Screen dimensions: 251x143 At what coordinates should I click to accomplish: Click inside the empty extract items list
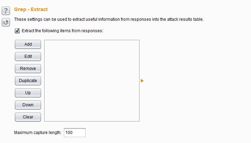91,81
